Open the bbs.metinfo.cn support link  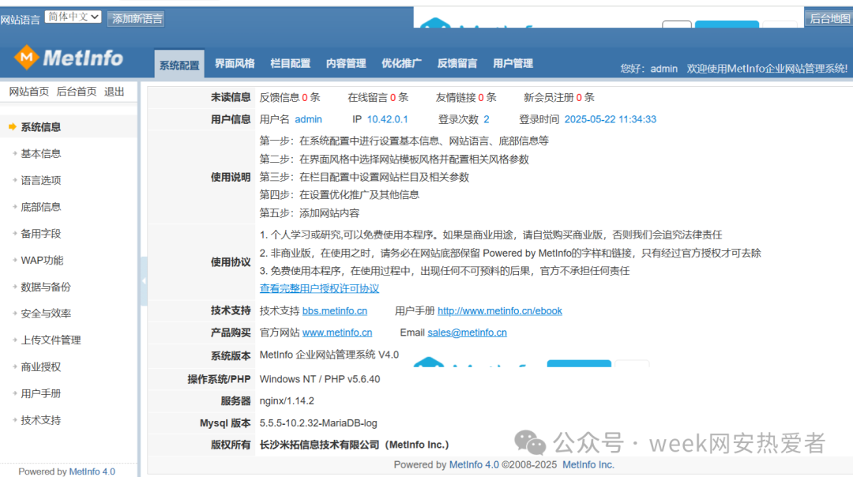pyautogui.click(x=335, y=311)
